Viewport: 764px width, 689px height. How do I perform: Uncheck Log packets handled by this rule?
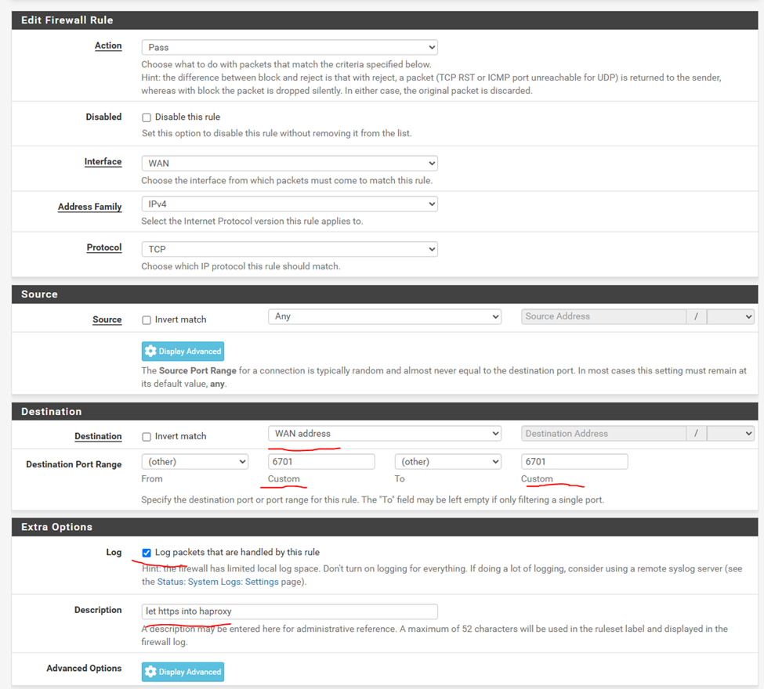click(x=147, y=553)
